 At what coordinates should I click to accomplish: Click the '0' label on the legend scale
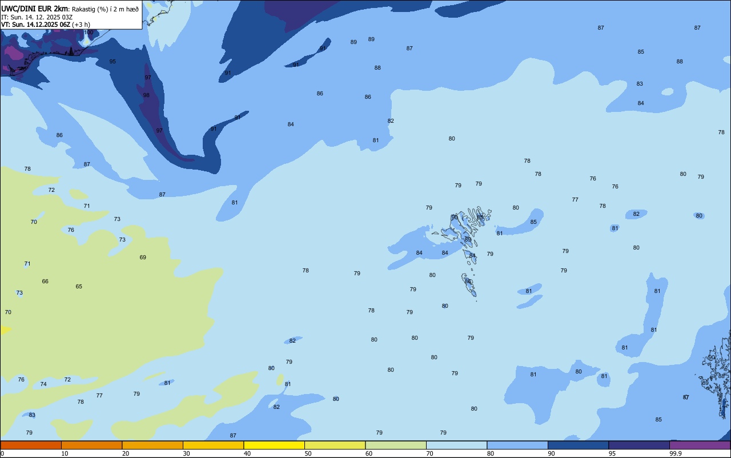[x=2, y=453]
